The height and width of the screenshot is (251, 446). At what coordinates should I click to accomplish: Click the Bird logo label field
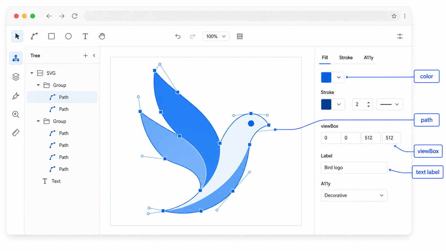(x=354, y=168)
